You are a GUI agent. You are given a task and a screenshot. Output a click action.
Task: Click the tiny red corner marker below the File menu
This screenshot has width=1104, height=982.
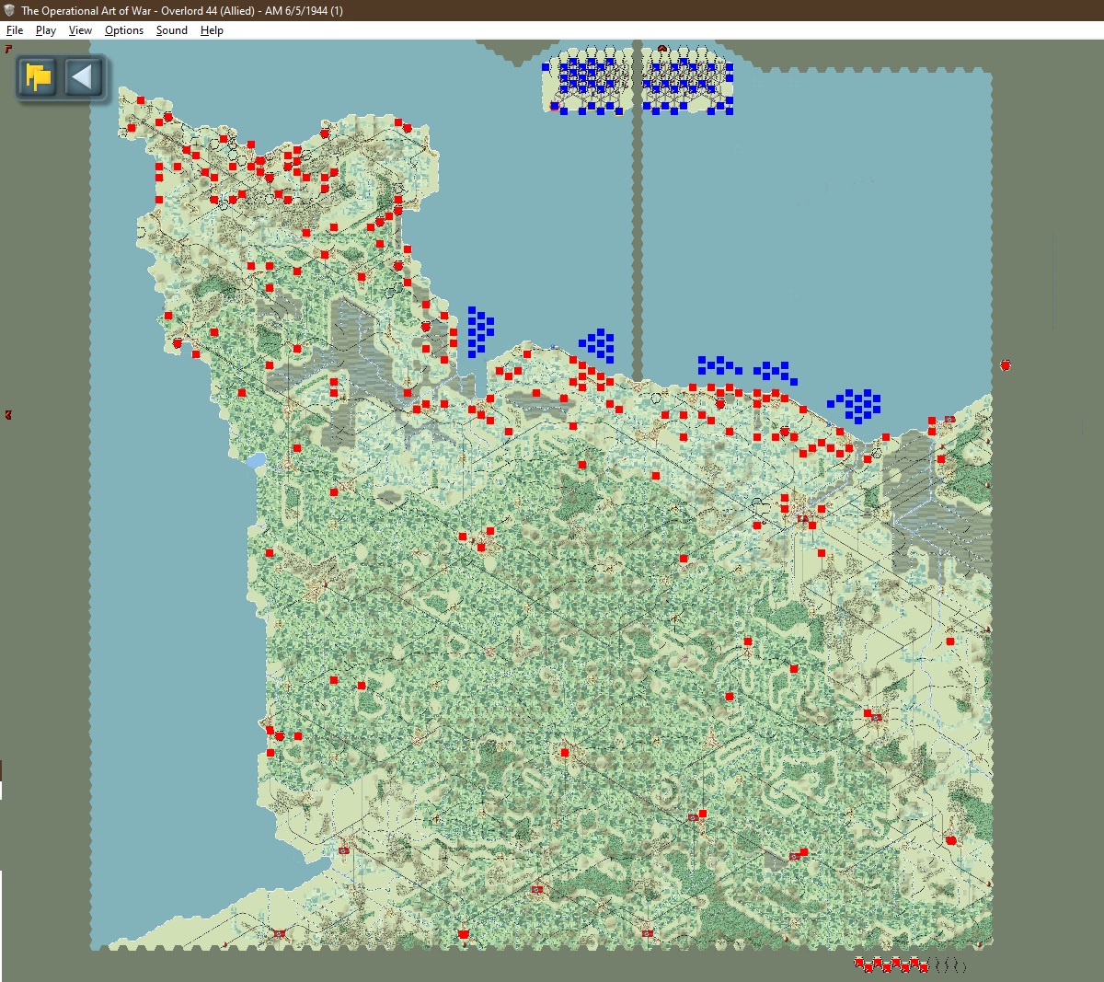tap(9, 49)
